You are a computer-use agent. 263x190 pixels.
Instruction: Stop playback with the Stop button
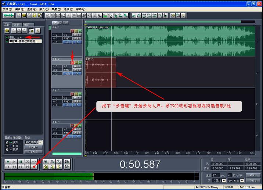(8, 162)
